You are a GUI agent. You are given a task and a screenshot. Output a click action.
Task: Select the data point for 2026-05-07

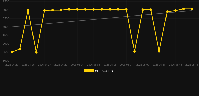coord(126,9)
